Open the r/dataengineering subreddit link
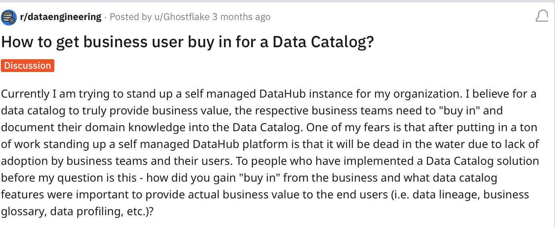 point(60,17)
